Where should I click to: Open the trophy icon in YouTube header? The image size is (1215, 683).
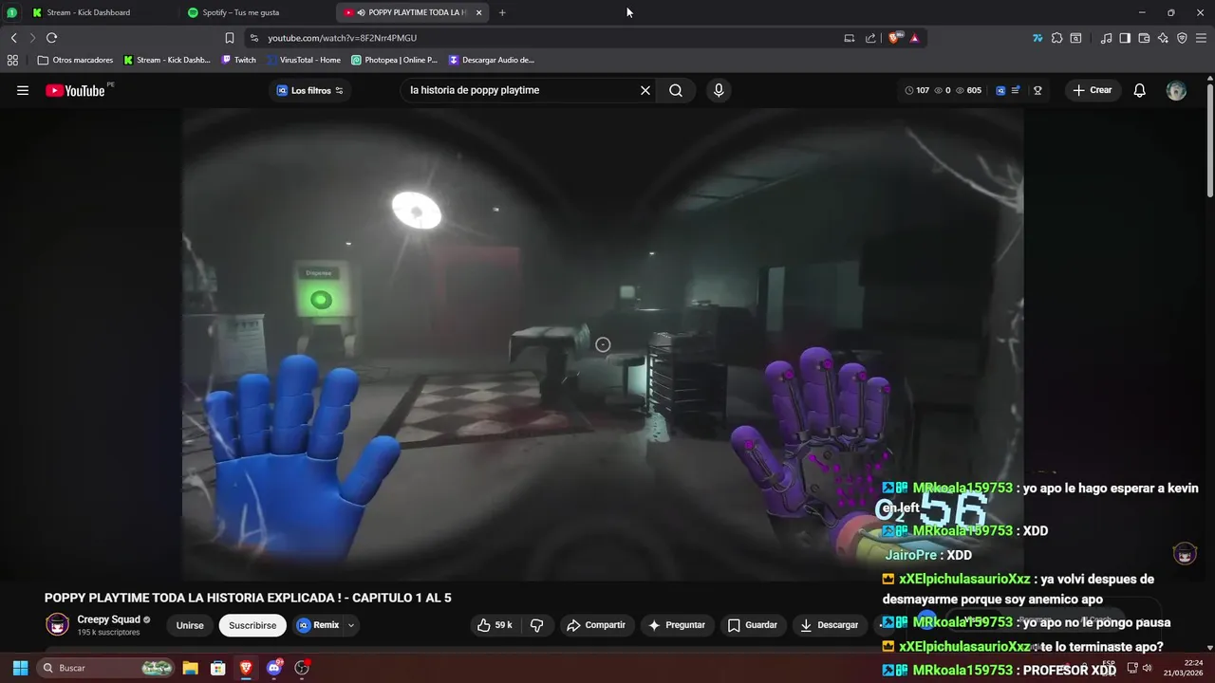point(1037,90)
